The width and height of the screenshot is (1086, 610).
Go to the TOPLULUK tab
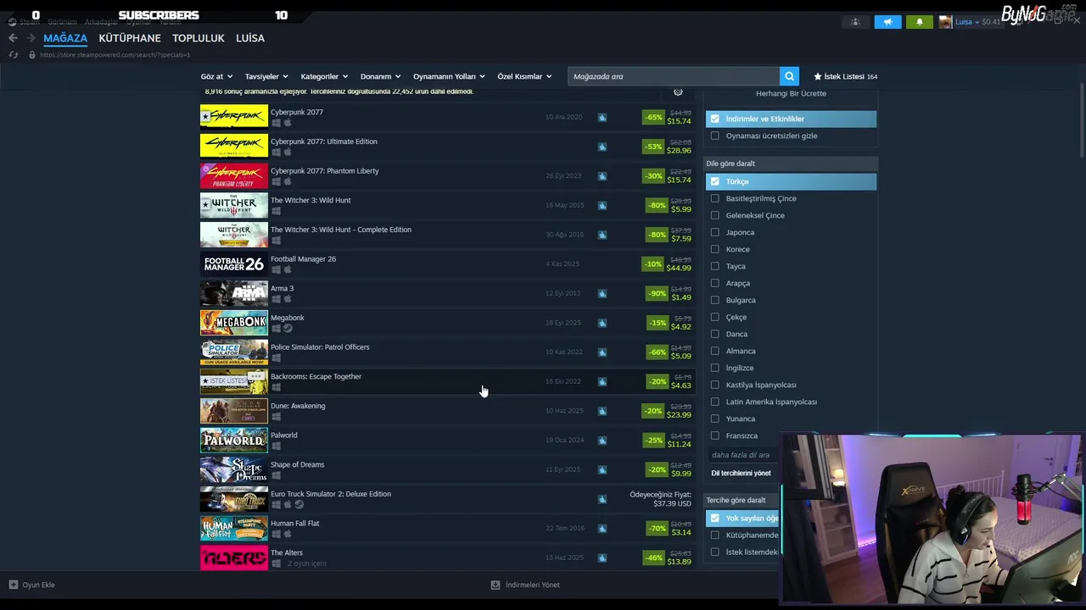(199, 38)
